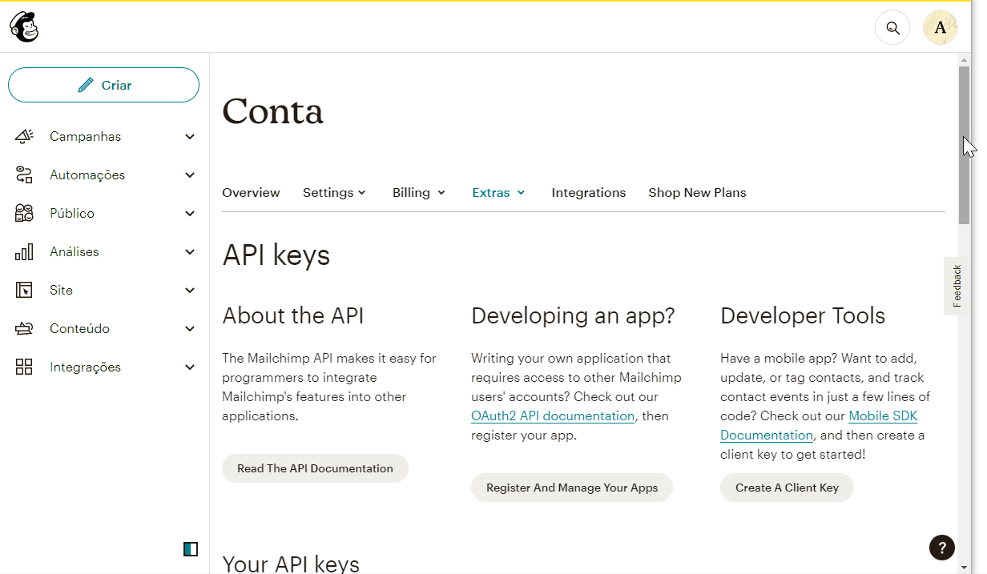Screen dimensions: 987x574
Task: Click the 'About the API' heading
Action: pos(293,316)
